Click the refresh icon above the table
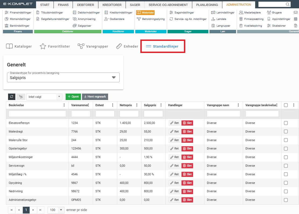 point(12,97)
